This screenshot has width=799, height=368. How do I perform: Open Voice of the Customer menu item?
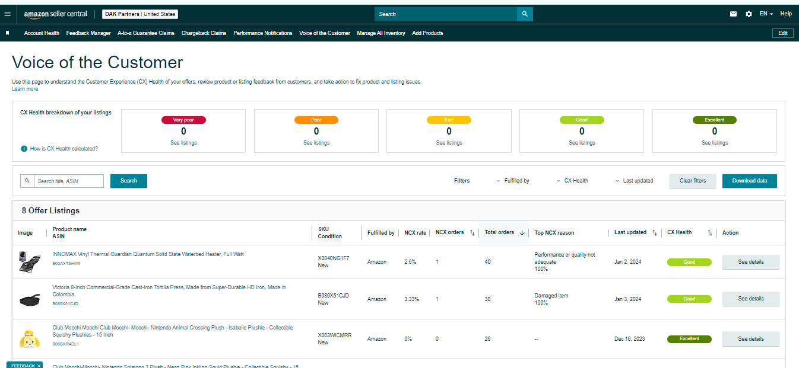[x=325, y=33]
